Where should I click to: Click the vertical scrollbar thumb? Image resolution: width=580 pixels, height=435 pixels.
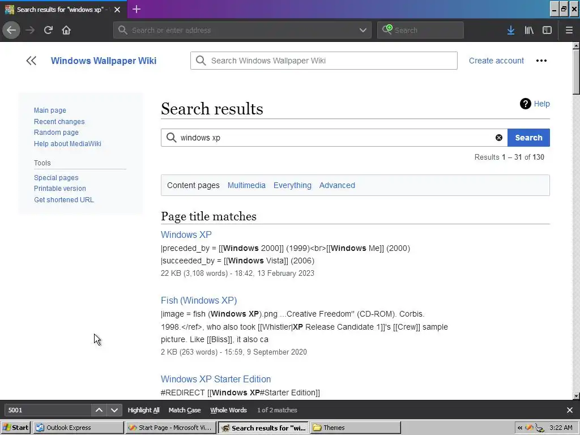[x=576, y=72]
